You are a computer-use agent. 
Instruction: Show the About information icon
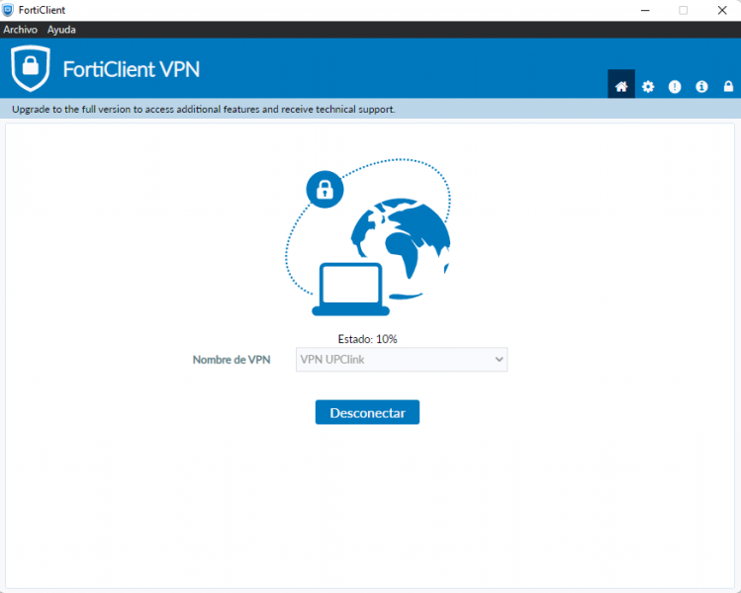(701, 86)
